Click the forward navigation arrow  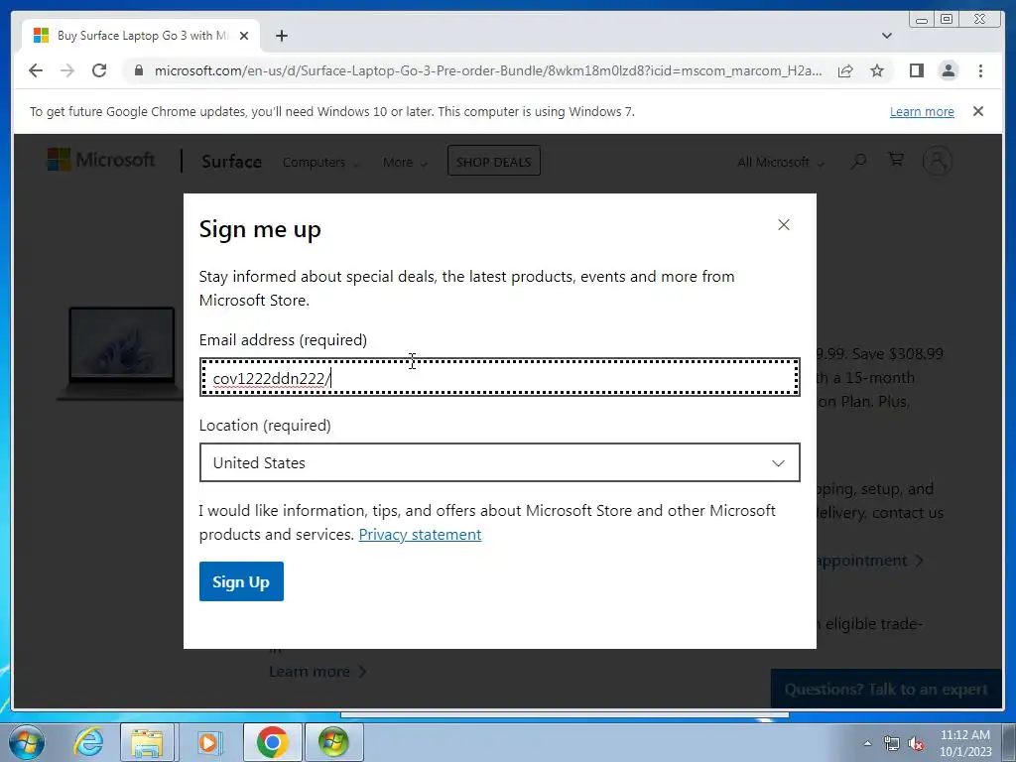[67, 70]
